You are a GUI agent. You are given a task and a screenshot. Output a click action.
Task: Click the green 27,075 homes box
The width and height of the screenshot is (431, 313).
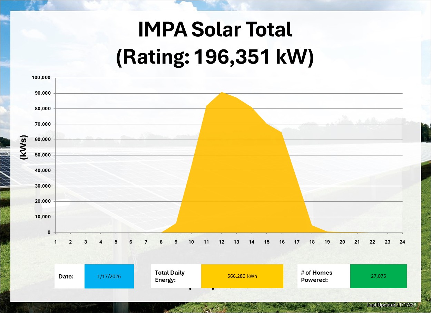click(378, 276)
